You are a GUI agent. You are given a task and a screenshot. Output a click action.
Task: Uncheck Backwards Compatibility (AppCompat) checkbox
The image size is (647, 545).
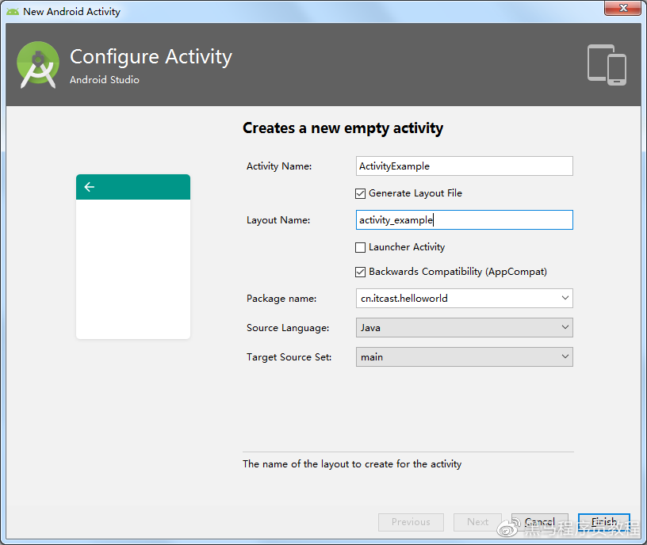(360, 272)
